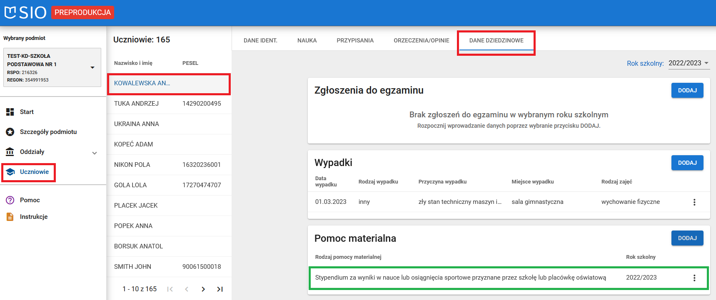Jump to last page of students
The height and width of the screenshot is (300, 716).
(x=220, y=289)
